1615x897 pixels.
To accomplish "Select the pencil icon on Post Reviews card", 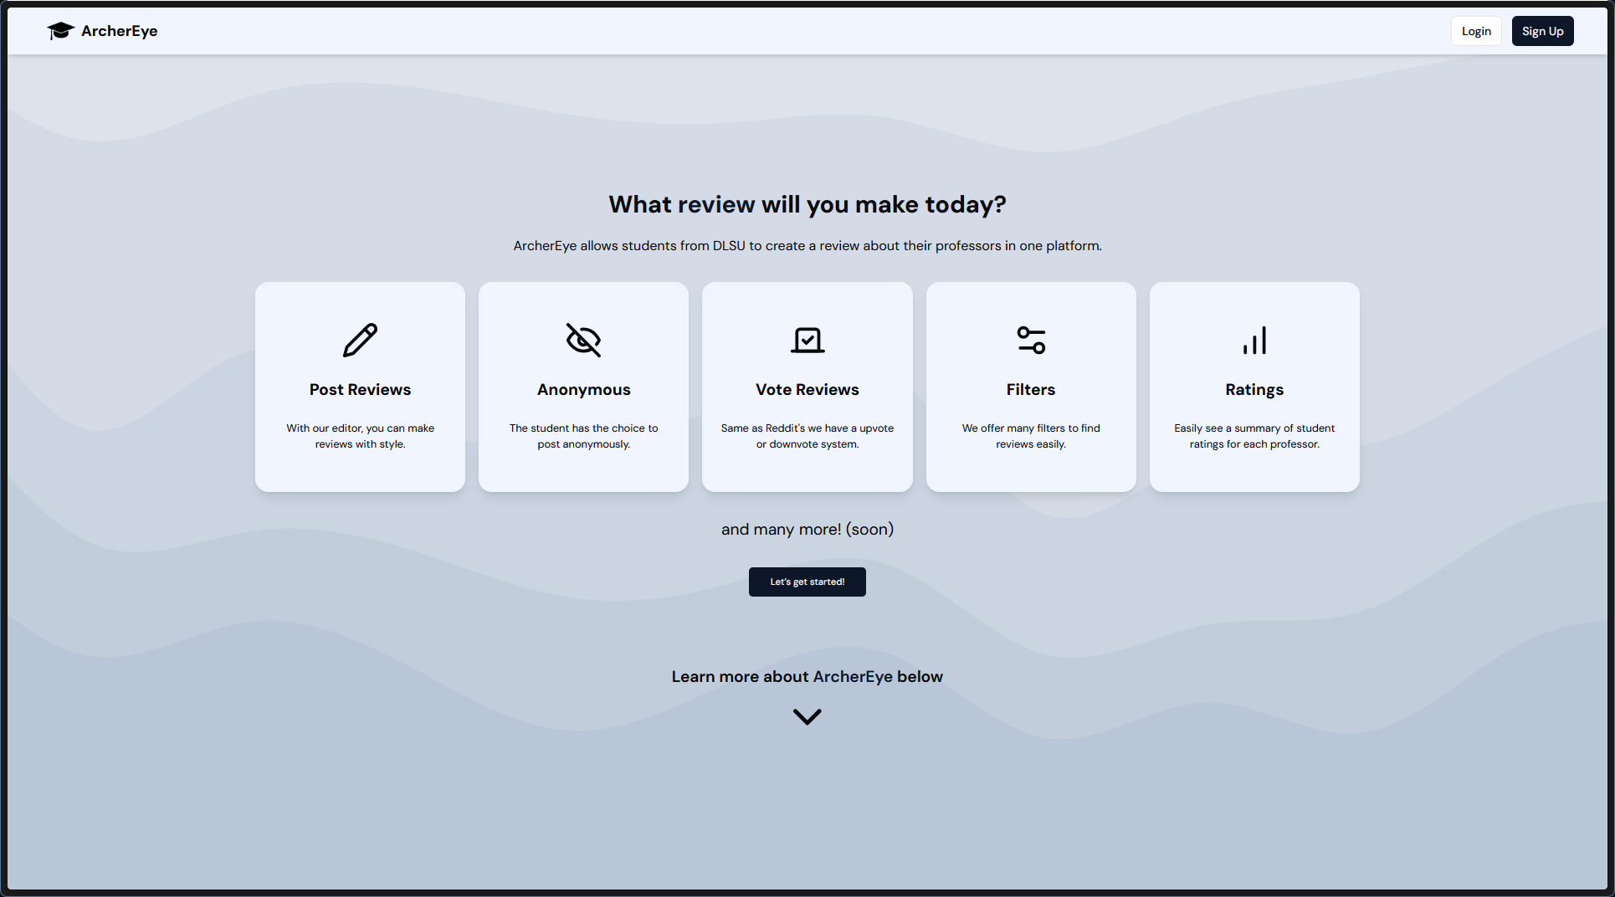I will click(x=360, y=340).
